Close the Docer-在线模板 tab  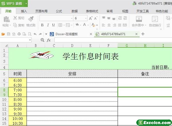(x=91, y=34)
